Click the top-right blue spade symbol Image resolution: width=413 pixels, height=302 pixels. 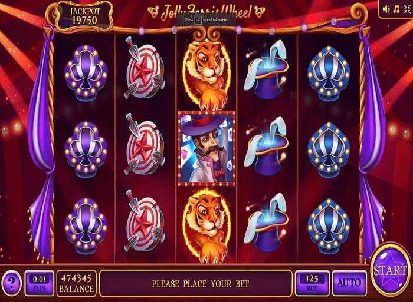click(x=329, y=74)
